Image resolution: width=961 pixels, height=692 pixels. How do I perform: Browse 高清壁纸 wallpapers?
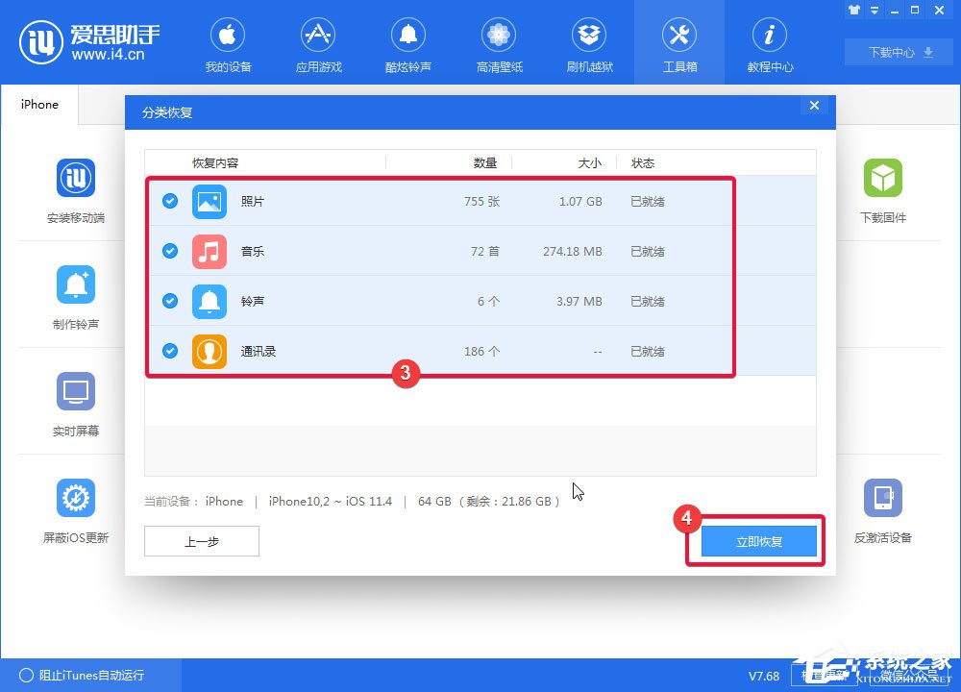coord(499,43)
